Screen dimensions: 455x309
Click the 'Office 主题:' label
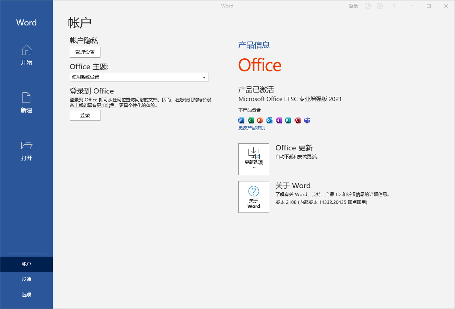(89, 67)
